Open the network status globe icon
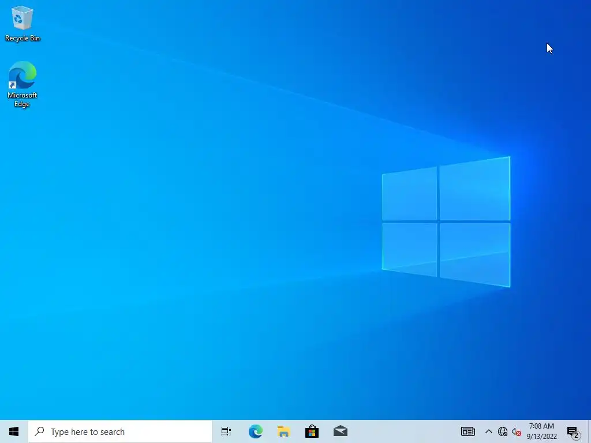The width and height of the screenshot is (591, 443). pos(503,431)
